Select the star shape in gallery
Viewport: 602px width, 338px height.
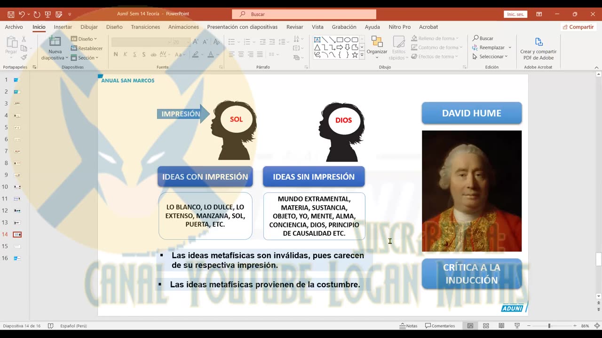[355, 55]
